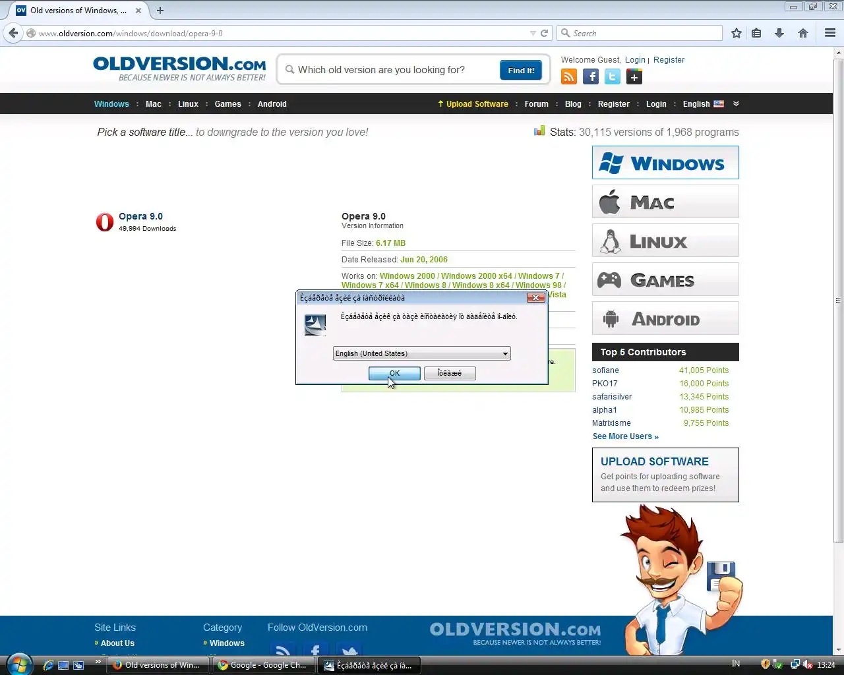Screen dimensions: 844x675
Task: Click the OldVersion.com logo
Action: tap(179, 69)
